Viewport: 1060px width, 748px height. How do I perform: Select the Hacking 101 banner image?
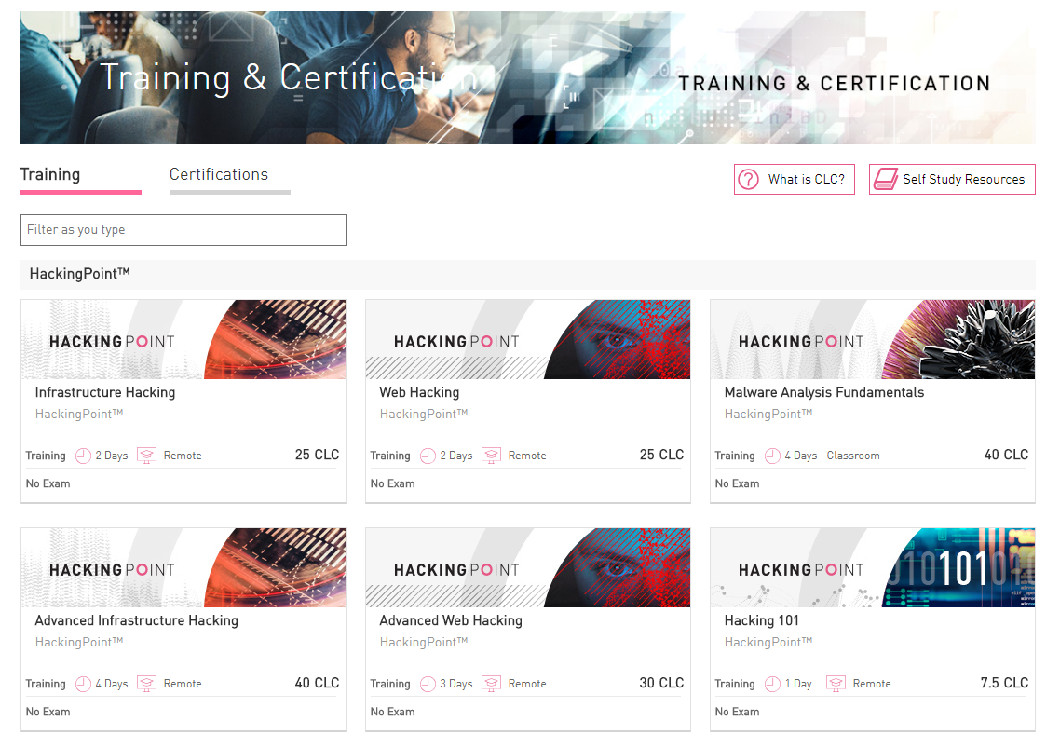point(873,567)
